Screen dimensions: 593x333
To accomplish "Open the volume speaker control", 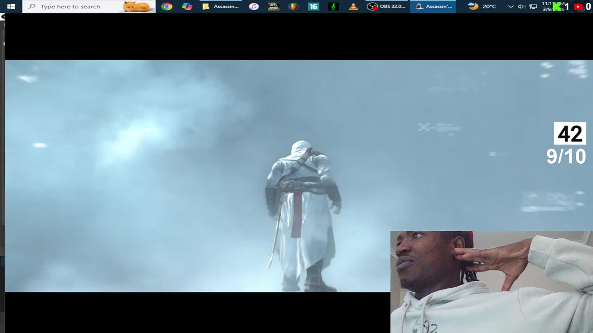I will click(522, 6).
